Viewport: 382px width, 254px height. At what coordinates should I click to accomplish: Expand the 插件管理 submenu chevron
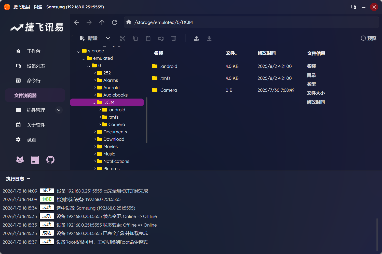click(59, 110)
